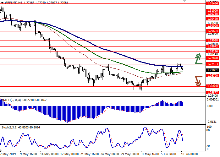The height and width of the screenshot is (157, 220).
Task: Click the 1.26000 support level label
Action: [212, 86]
